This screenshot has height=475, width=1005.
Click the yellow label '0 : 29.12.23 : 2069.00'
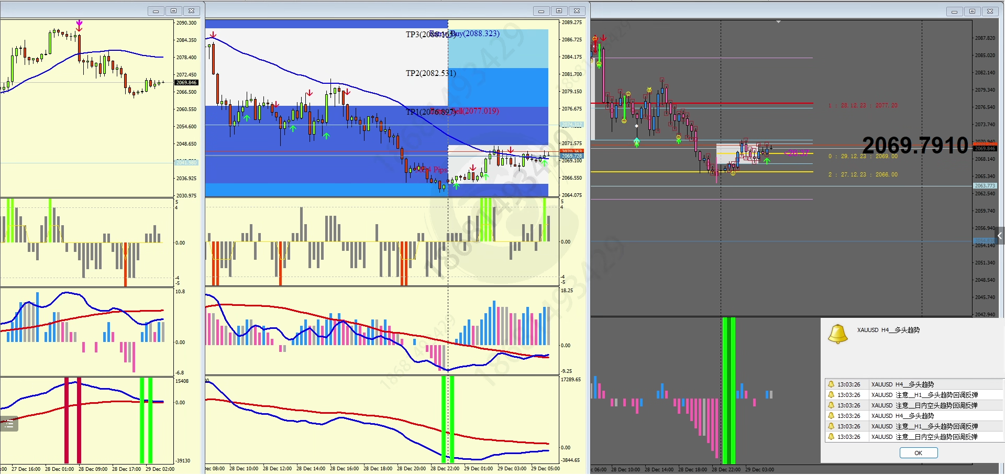863,156
